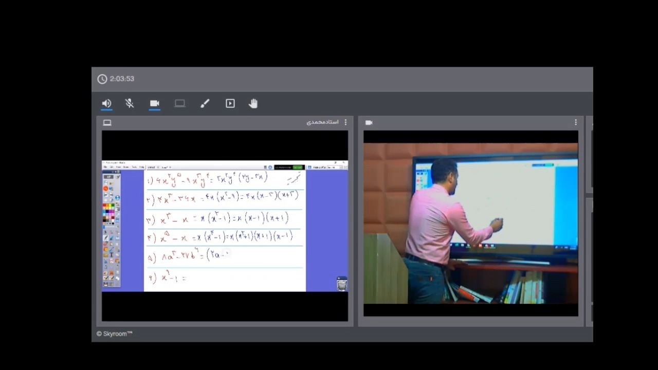Click the teacher's webcam video feed

point(470,224)
